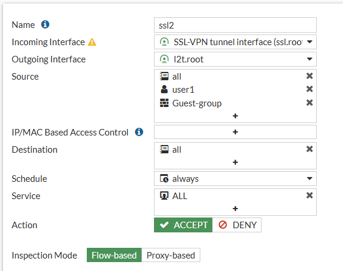This screenshot has width=343, height=271.
Task: Add a new Source entry with plus
Action: pos(235,116)
